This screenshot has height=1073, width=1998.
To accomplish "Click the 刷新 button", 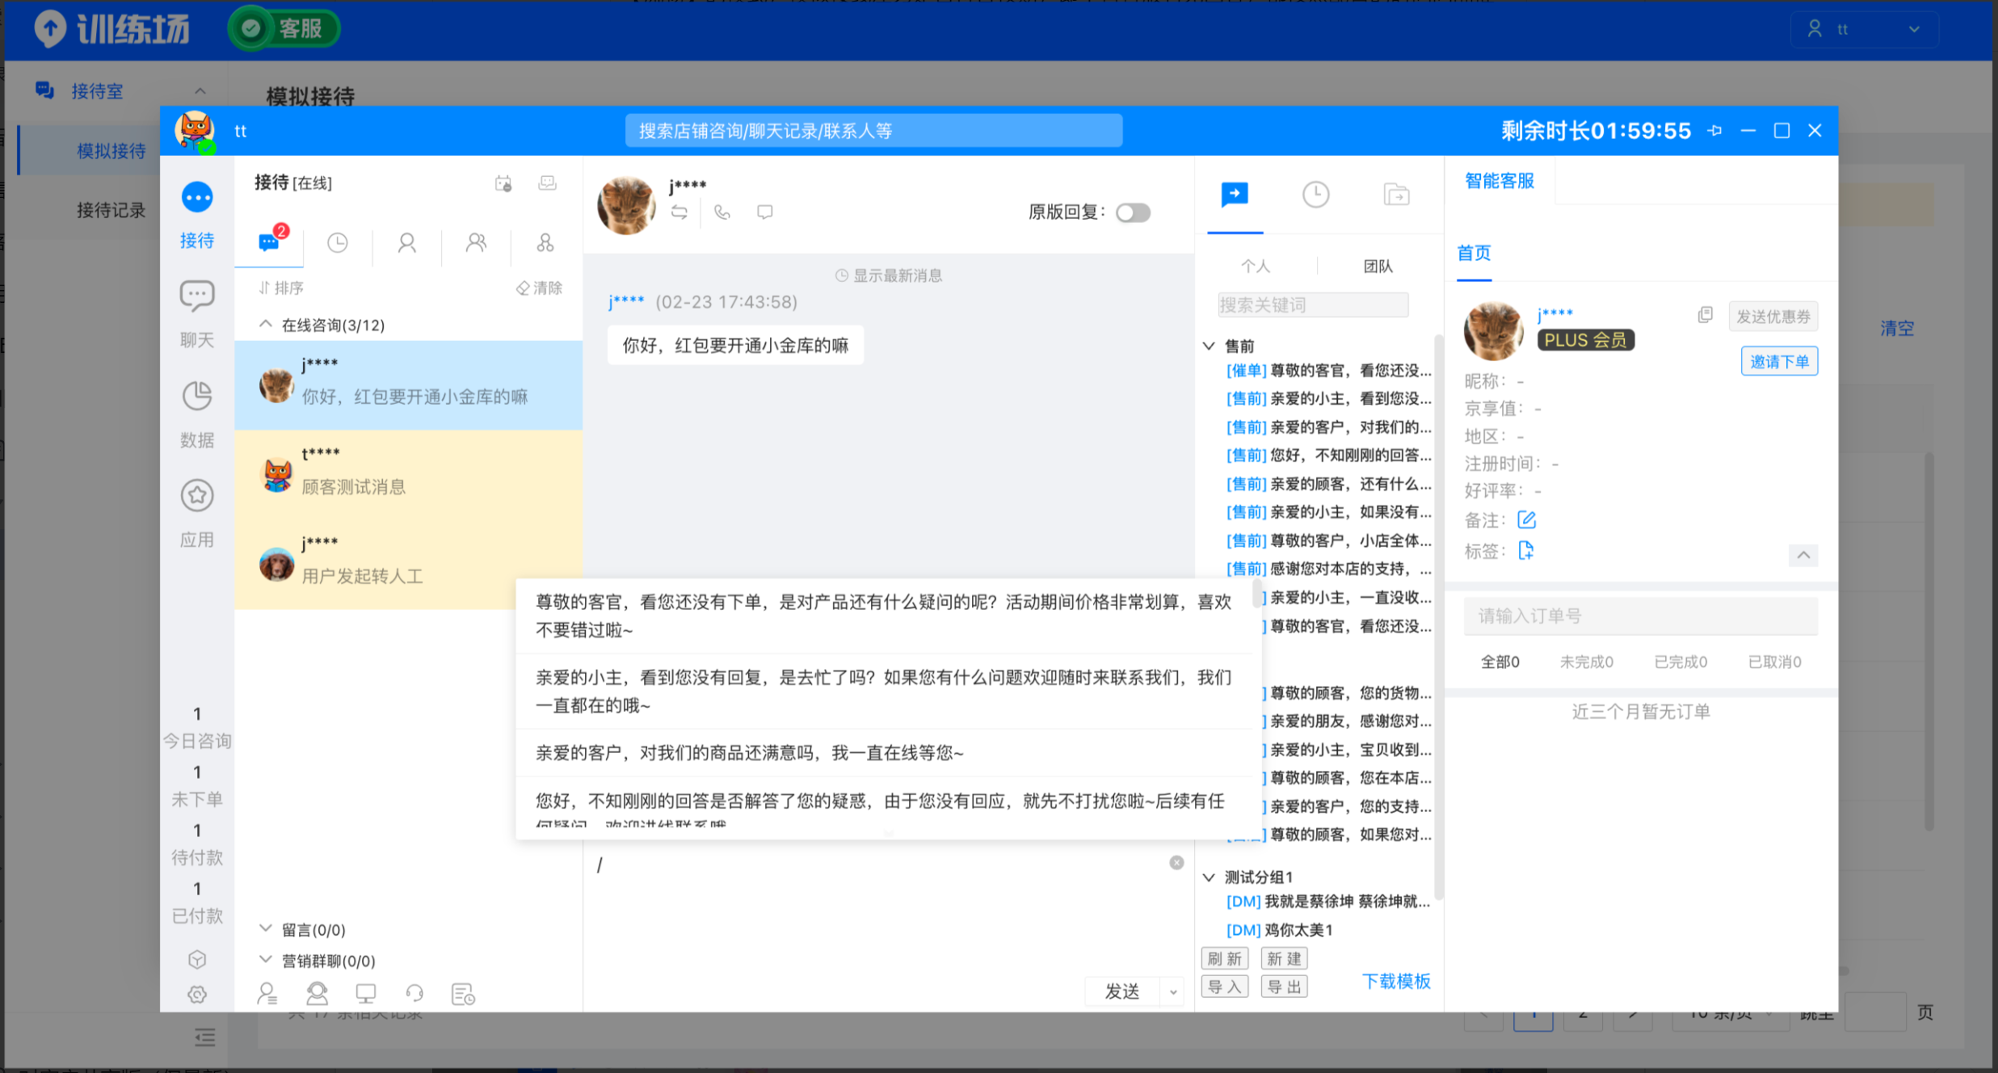I will (1225, 958).
